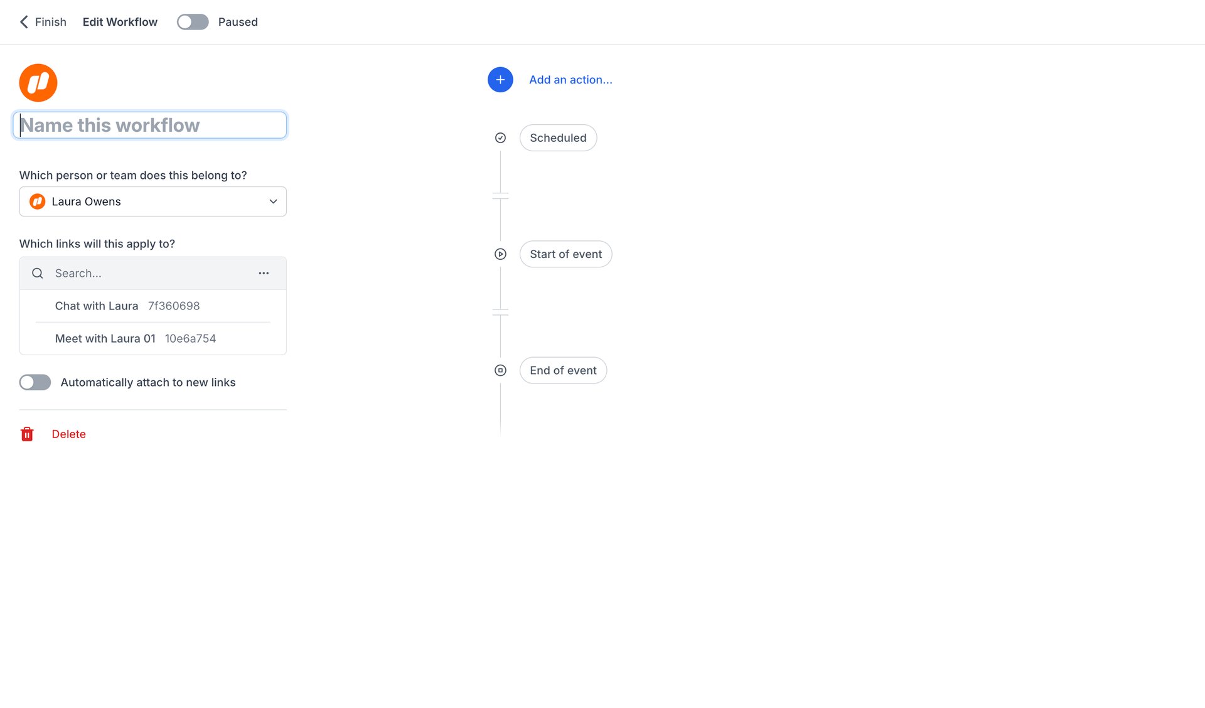Viewport: 1205px width, 708px height.
Task: Click the trash icon next to Delete
Action: point(27,434)
